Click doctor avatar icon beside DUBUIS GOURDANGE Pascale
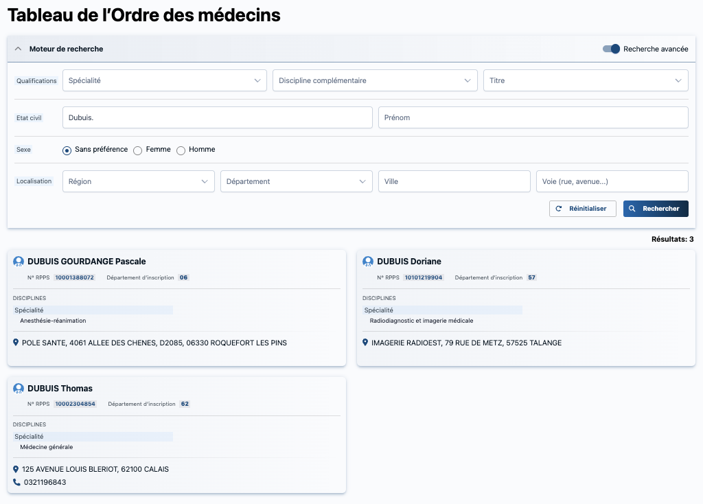The width and height of the screenshot is (703, 504). click(x=19, y=262)
